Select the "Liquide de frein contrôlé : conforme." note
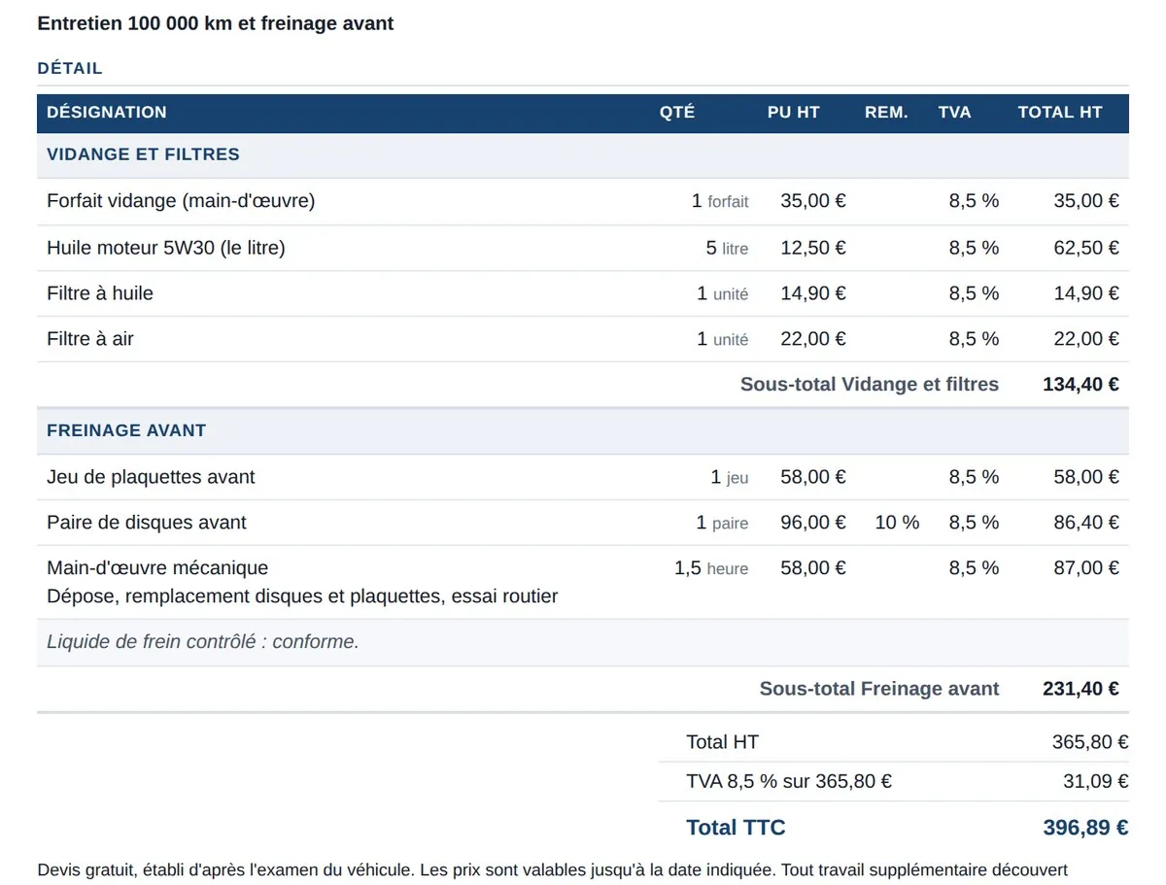 [x=203, y=642]
